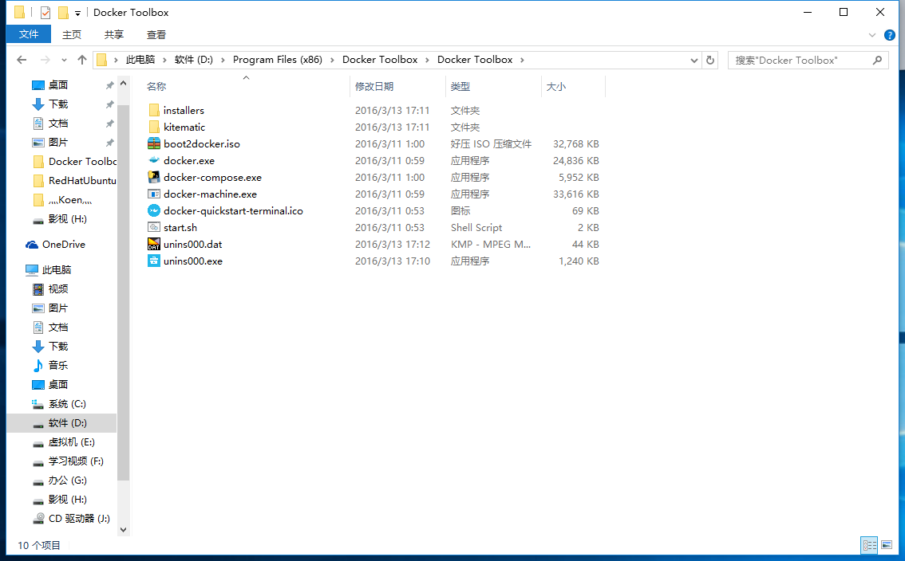Image resolution: width=905 pixels, height=561 pixels.
Task: Open OneDrive in the navigation pane
Action: pos(63,245)
